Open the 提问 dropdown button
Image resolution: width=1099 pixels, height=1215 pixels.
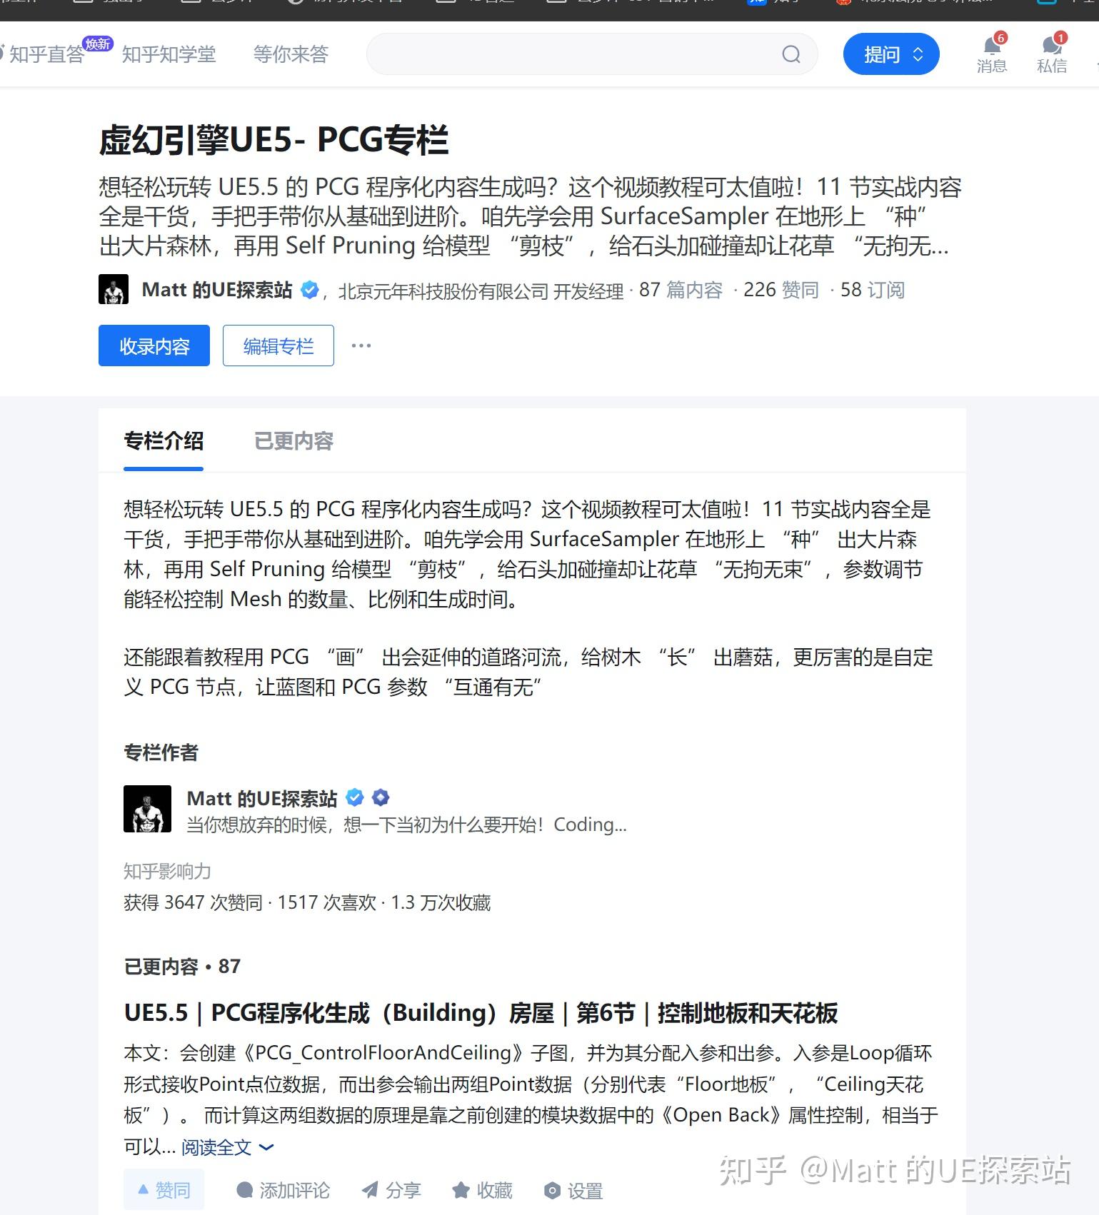[x=891, y=54]
